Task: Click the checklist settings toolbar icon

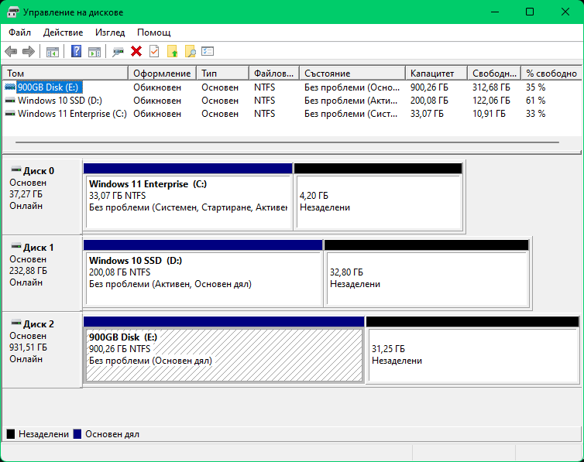Action: pos(208,51)
